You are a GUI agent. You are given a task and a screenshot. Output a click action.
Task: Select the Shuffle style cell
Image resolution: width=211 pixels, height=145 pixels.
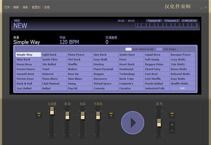(80, 64)
